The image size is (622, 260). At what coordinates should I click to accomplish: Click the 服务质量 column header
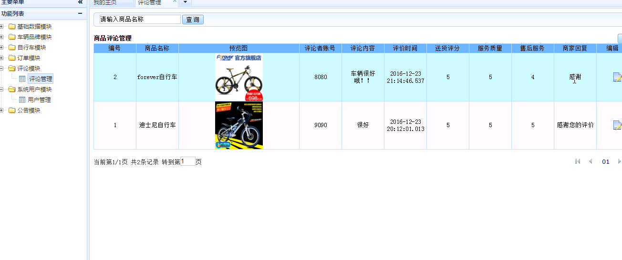[490, 48]
